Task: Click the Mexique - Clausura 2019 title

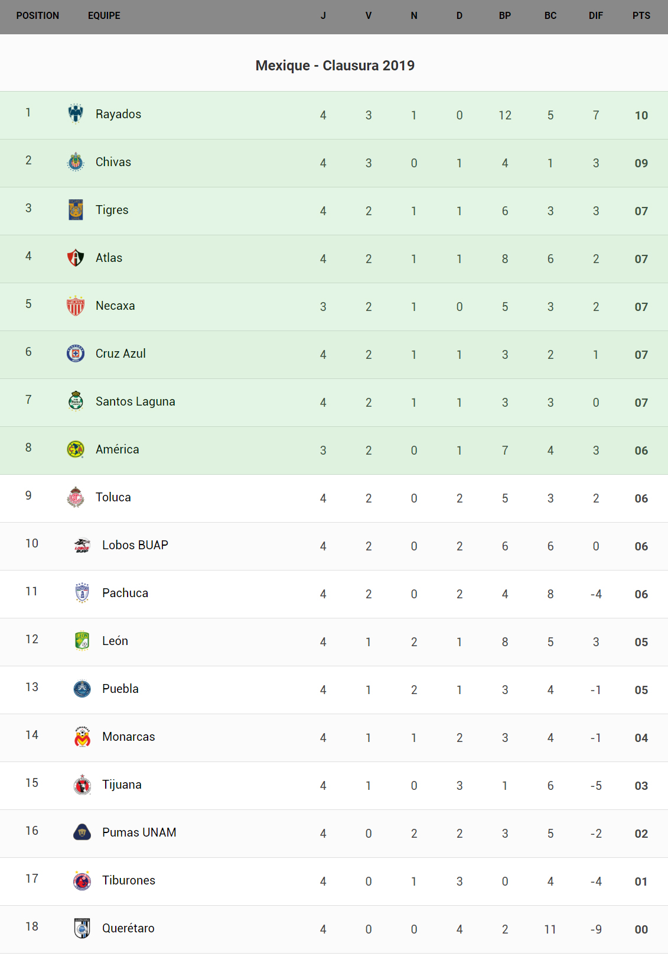Action: (335, 66)
